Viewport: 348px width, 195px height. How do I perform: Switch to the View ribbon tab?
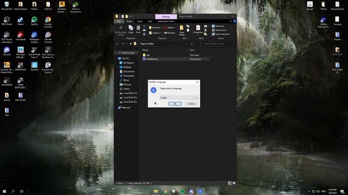pos(150,21)
